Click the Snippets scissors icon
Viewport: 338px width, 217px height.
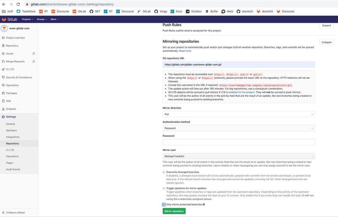coord(3,109)
